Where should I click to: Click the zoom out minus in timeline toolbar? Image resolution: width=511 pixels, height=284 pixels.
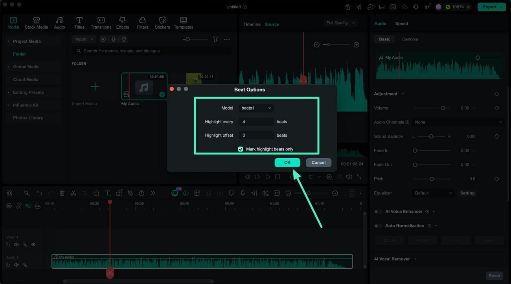click(x=288, y=193)
